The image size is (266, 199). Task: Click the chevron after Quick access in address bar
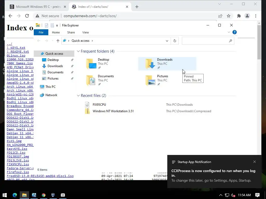point(92,41)
